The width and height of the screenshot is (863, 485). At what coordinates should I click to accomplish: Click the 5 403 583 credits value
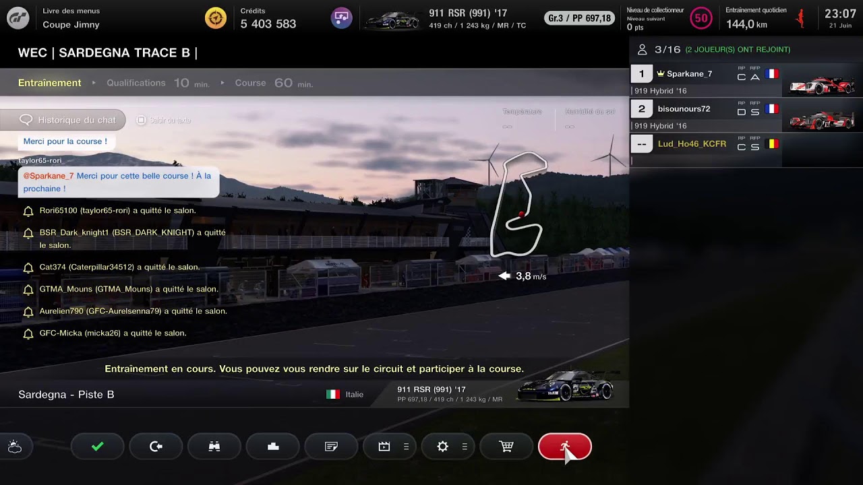268,24
